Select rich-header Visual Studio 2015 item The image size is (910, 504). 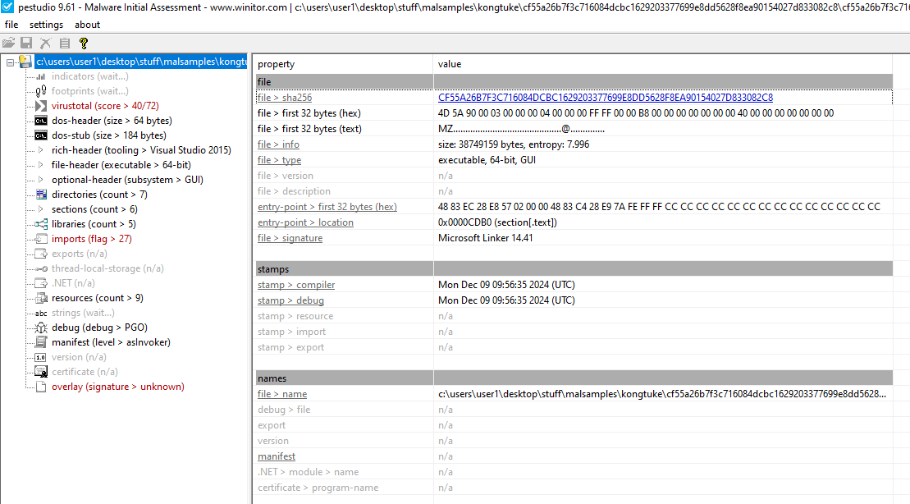(x=141, y=150)
